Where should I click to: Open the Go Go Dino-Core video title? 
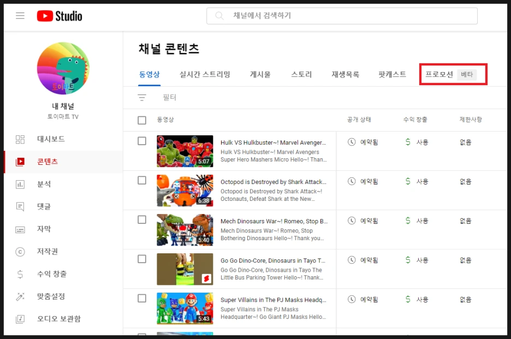[273, 261]
